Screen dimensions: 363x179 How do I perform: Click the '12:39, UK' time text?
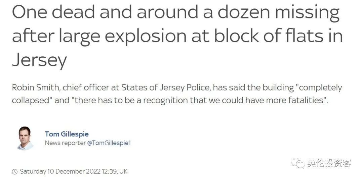click(114, 172)
